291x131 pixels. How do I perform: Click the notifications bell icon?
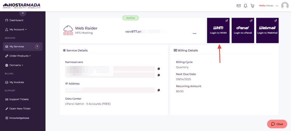tap(245, 6)
